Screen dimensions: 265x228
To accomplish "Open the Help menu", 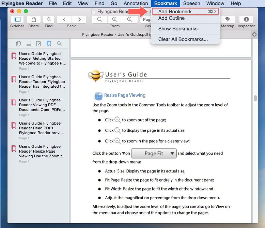I will point(236,3).
